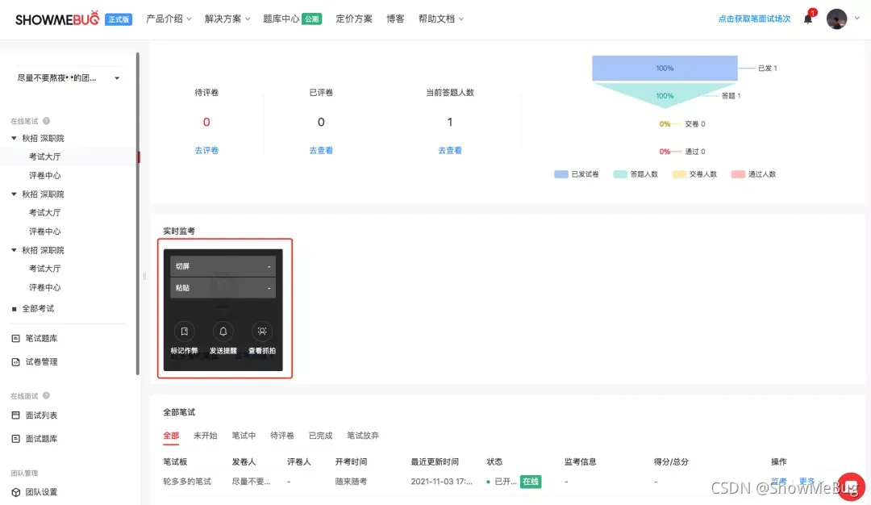
Task: Toggle the 交卷人数 legend swatch
Action: click(x=679, y=174)
